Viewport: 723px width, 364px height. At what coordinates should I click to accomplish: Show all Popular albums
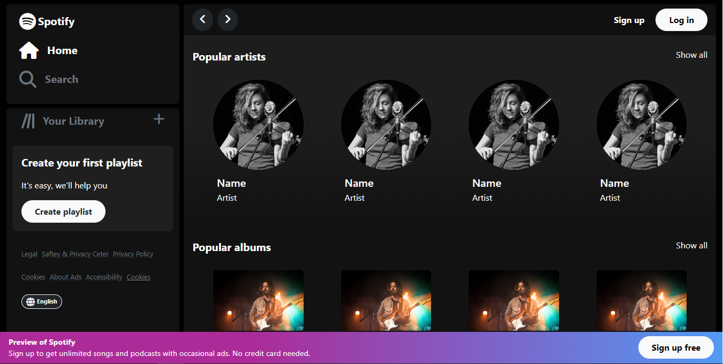point(691,246)
